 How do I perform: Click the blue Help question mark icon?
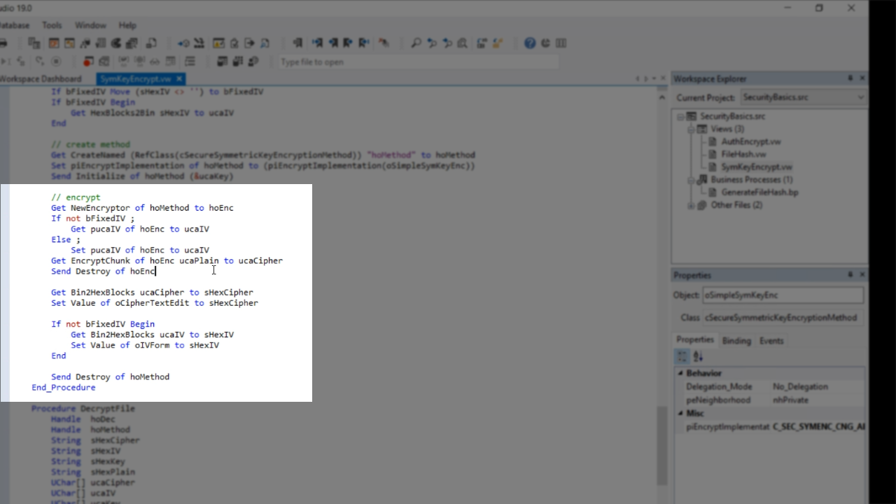click(x=530, y=43)
